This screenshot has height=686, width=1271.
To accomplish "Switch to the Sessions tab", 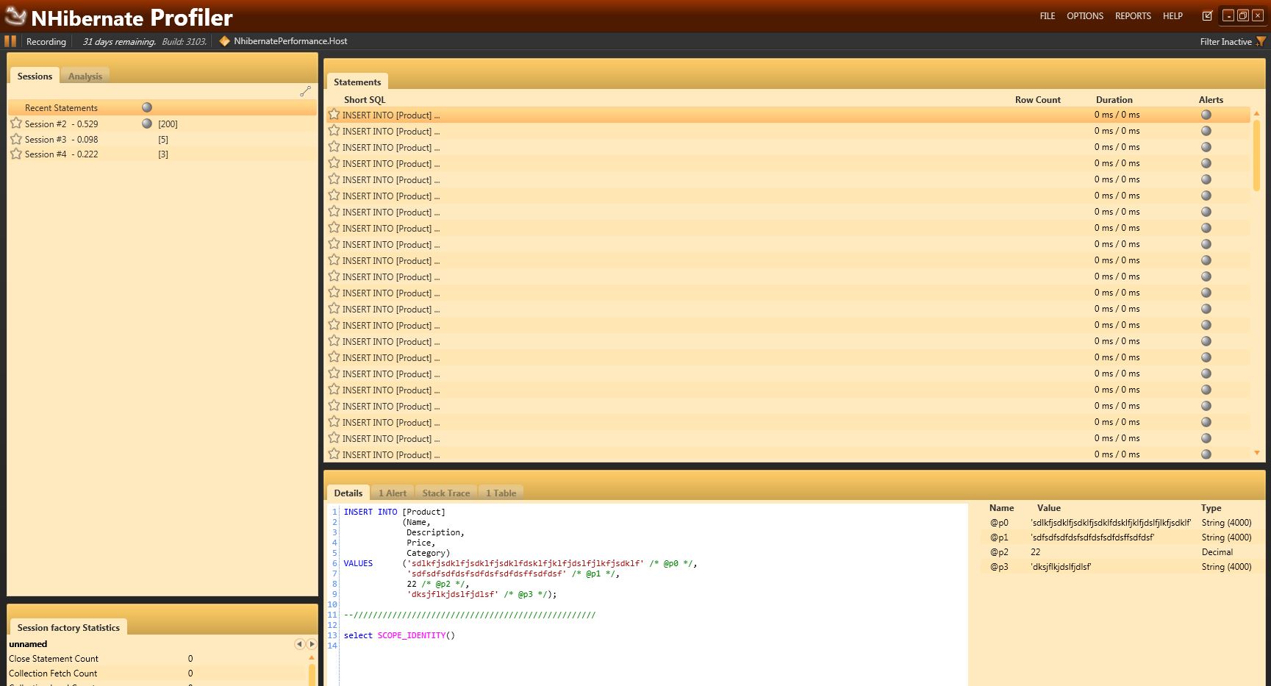I will coord(35,76).
